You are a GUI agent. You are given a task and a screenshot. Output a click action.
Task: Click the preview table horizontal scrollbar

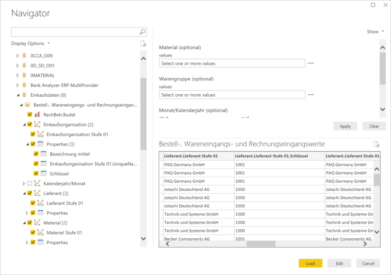(261, 244)
